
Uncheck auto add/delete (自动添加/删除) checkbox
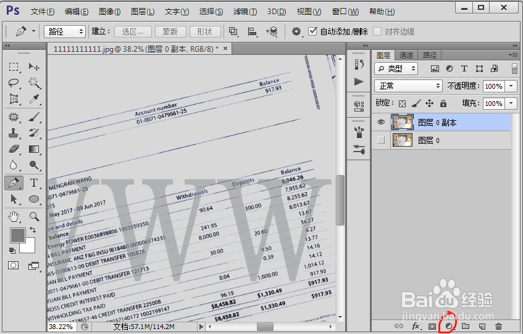312,31
